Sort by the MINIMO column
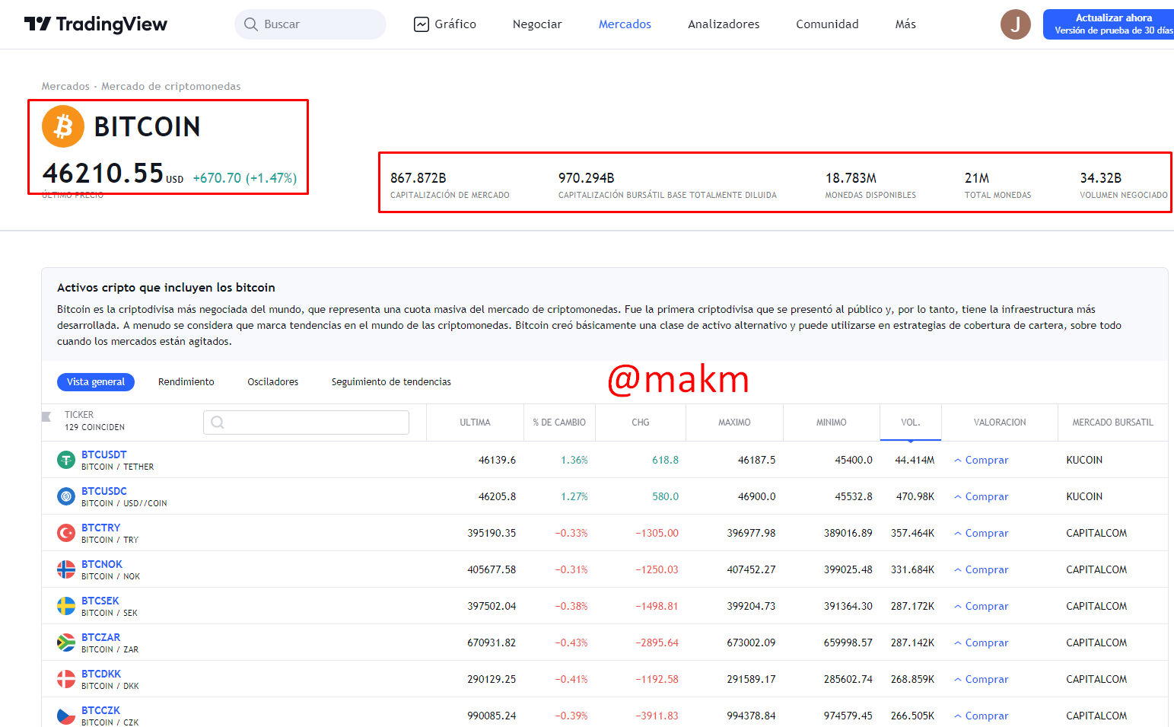The height and width of the screenshot is (727, 1174). click(x=832, y=422)
